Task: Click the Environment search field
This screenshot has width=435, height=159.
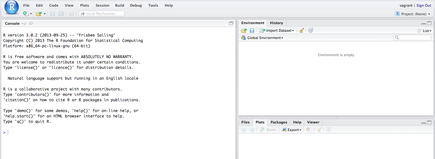Action: pyautogui.click(x=412, y=37)
